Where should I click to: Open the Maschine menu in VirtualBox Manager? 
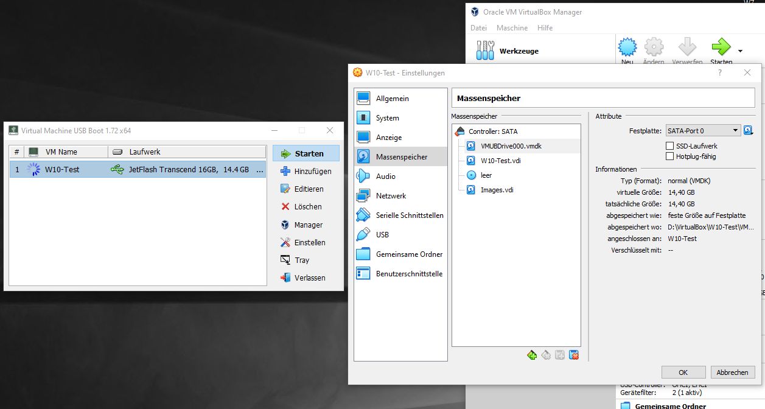click(x=512, y=28)
